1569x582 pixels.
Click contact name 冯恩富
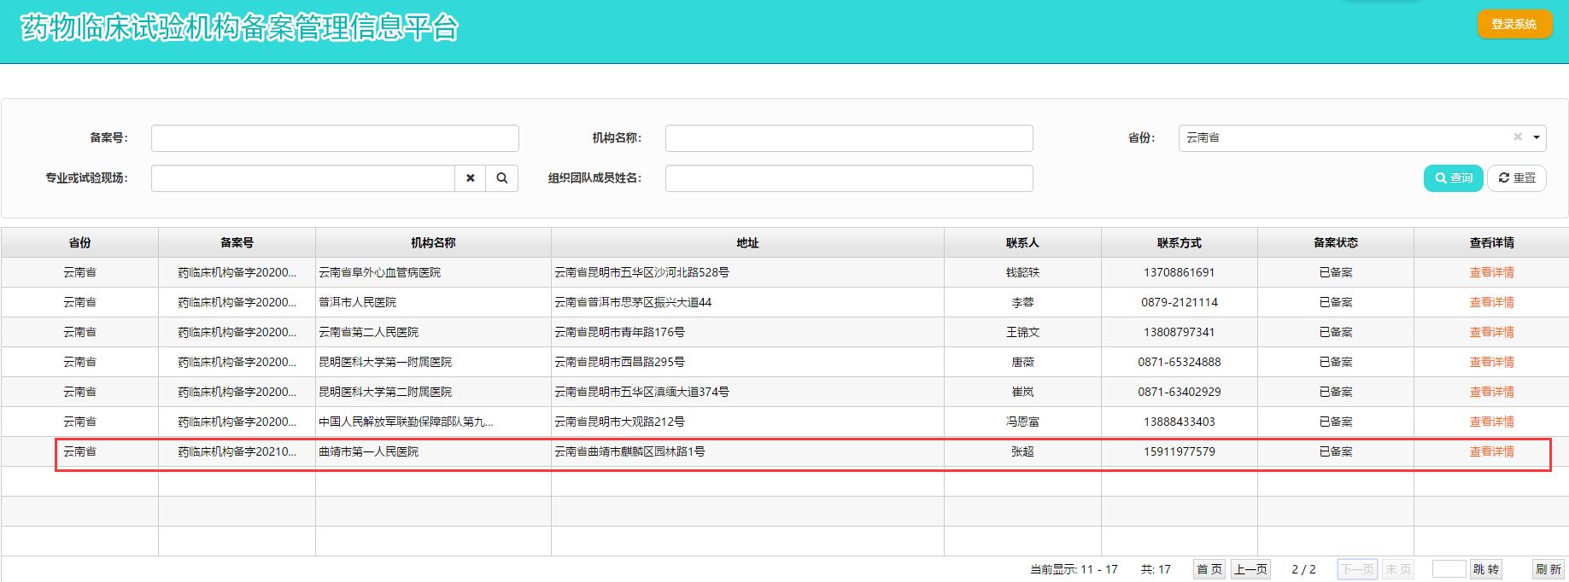point(1022,422)
